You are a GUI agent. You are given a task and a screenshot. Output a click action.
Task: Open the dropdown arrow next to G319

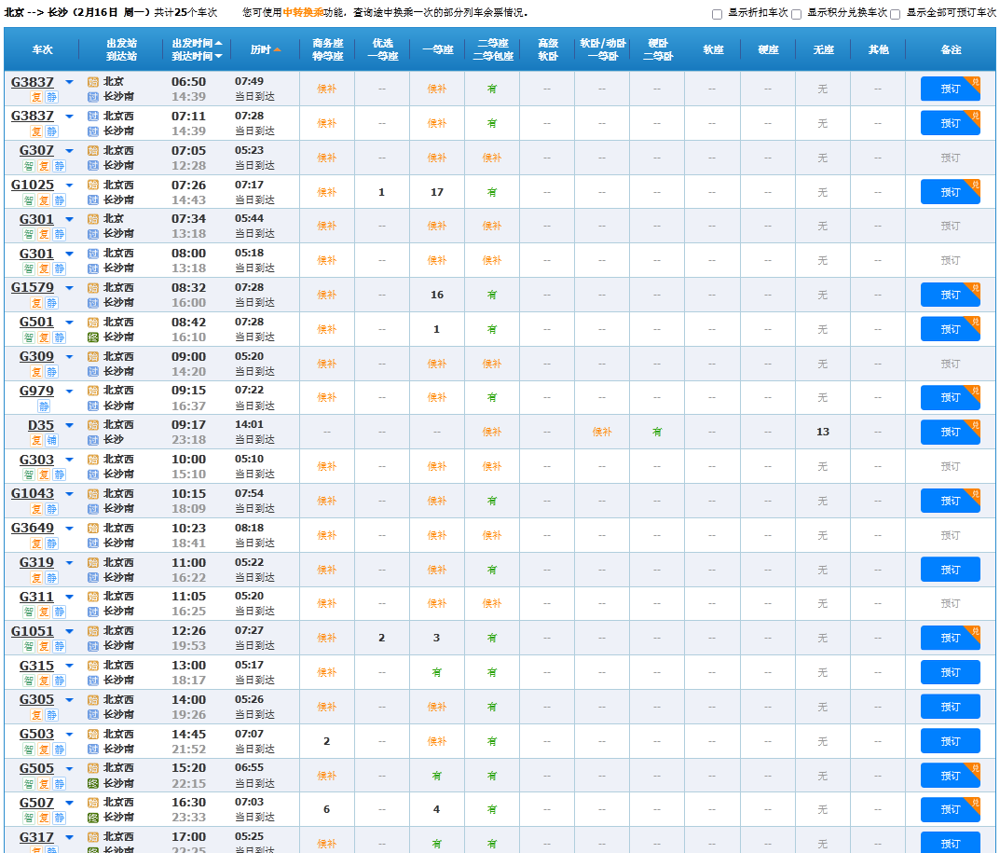(x=69, y=563)
